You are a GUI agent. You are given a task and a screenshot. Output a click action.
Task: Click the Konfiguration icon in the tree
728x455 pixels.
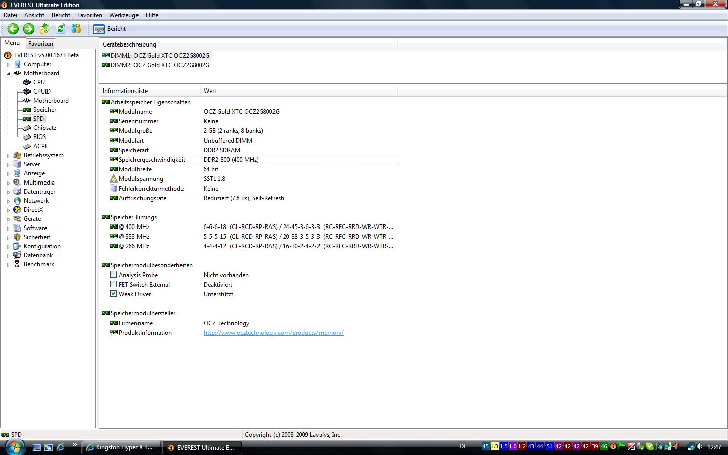pyautogui.click(x=17, y=246)
